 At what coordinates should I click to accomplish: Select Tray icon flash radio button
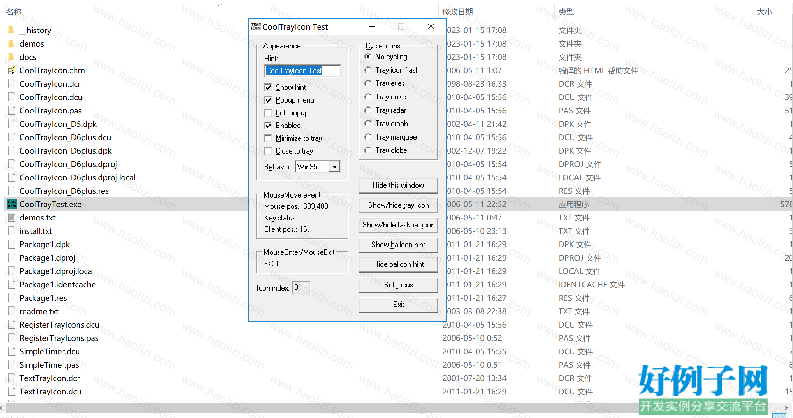coord(368,70)
